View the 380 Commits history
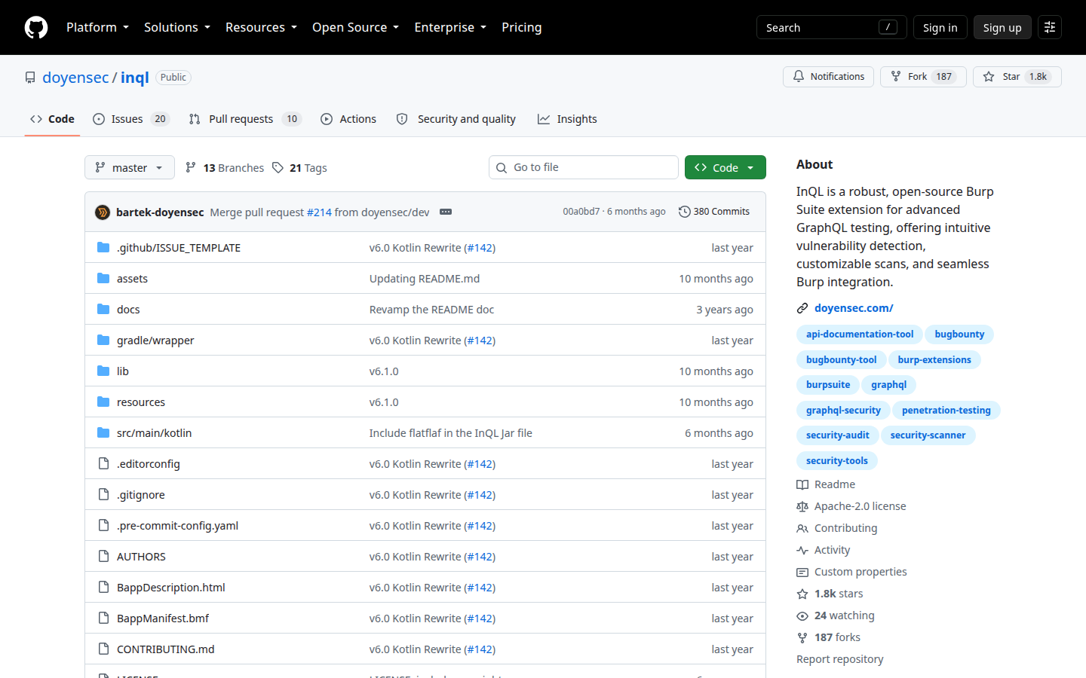This screenshot has width=1086, height=678. 714,212
